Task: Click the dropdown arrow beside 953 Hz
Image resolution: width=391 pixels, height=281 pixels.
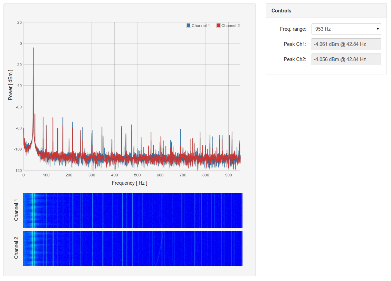Action: tap(378, 29)
